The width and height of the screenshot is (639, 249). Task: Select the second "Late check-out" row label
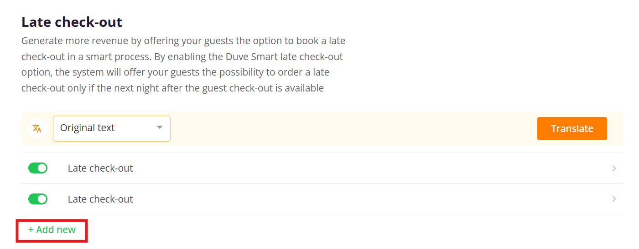click(x=100, y=199)
